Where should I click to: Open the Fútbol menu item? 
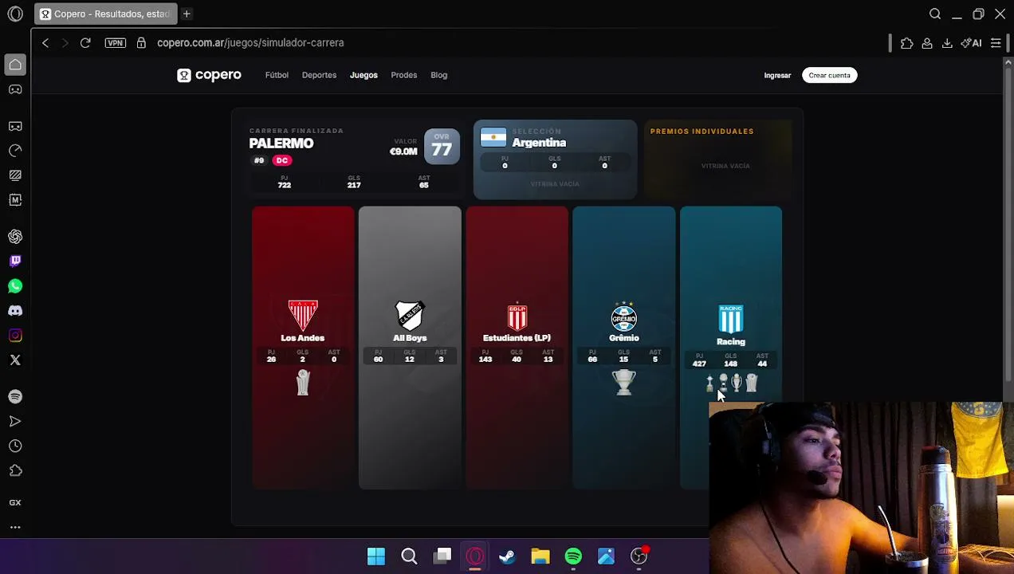277,75
